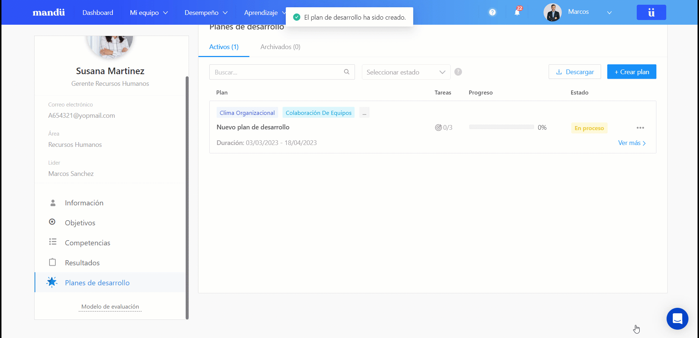Click Nuevo plan de desarrollo title

click(x=253, y=127)
